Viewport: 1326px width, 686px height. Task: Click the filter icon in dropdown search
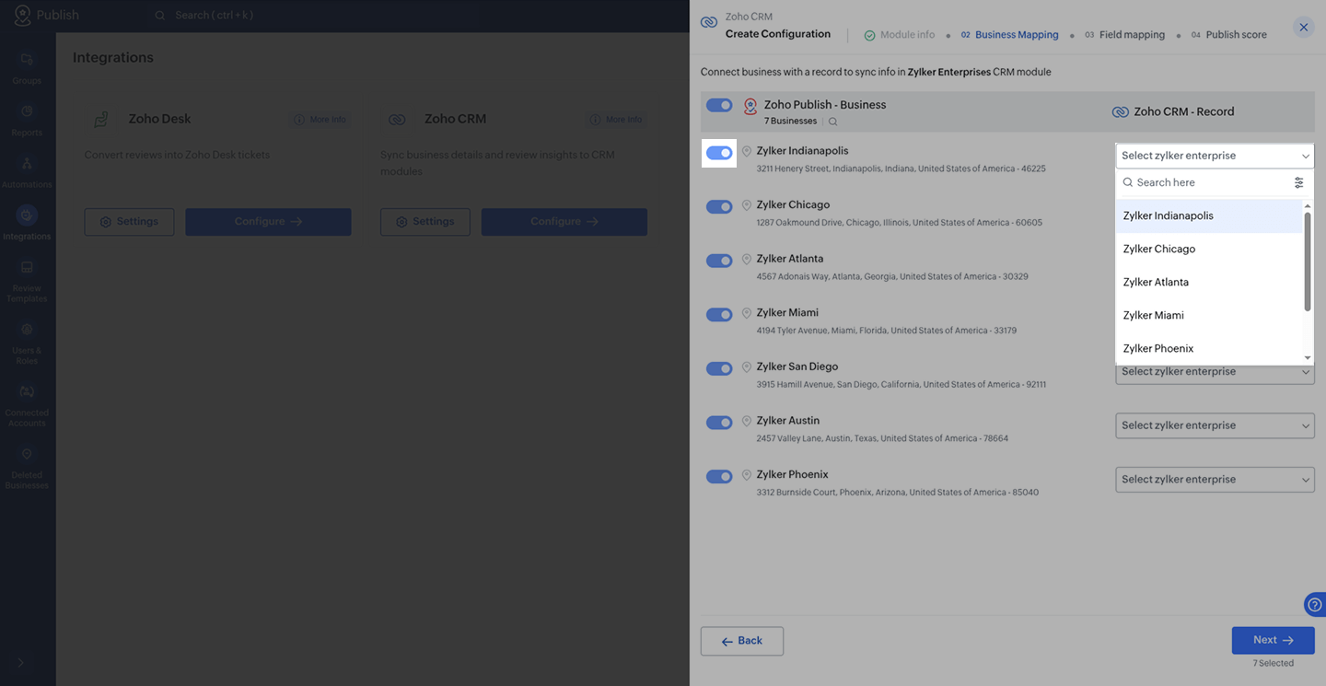click(1298, 182)
